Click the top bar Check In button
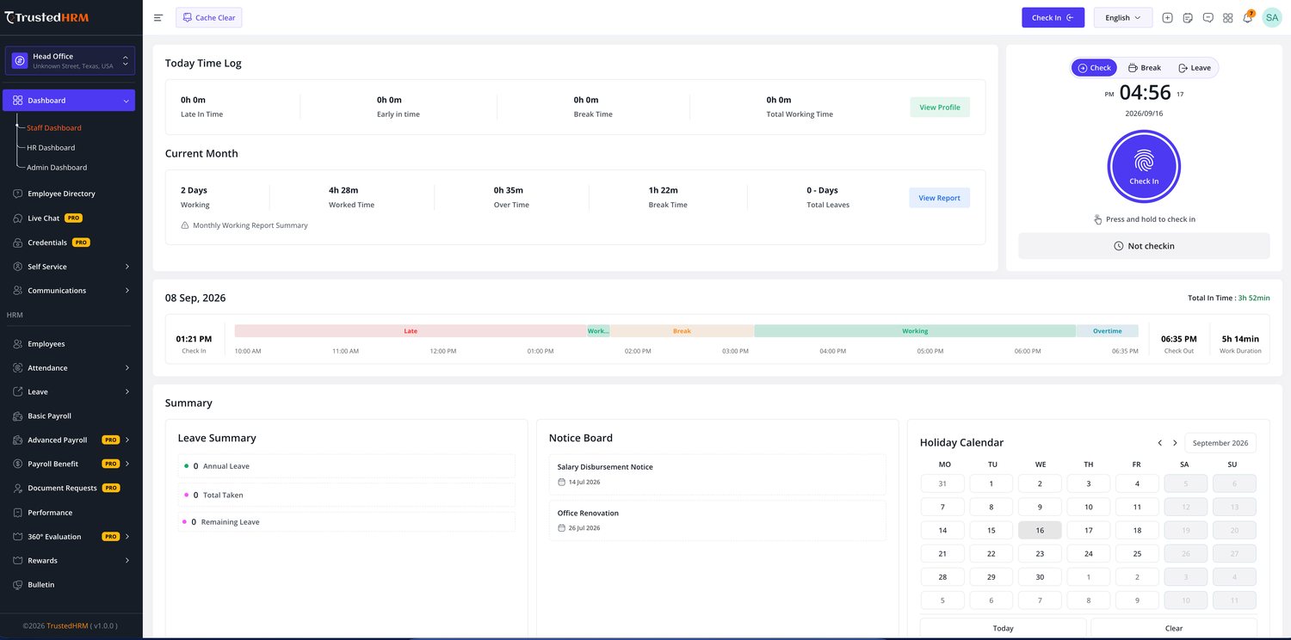Viewport: 1291px width, 640px height. pos(1053,17)
